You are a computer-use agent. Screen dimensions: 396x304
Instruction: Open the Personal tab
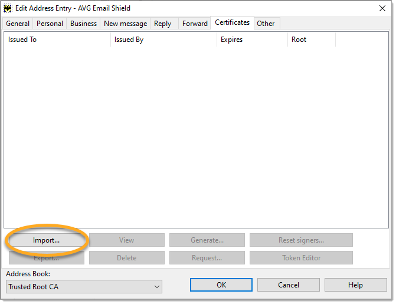tap(50, 24)
